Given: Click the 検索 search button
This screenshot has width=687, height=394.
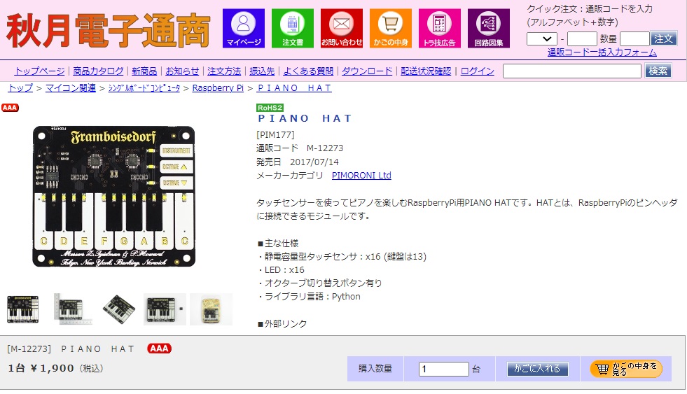Looking at the screenshot, I should 658,71.
